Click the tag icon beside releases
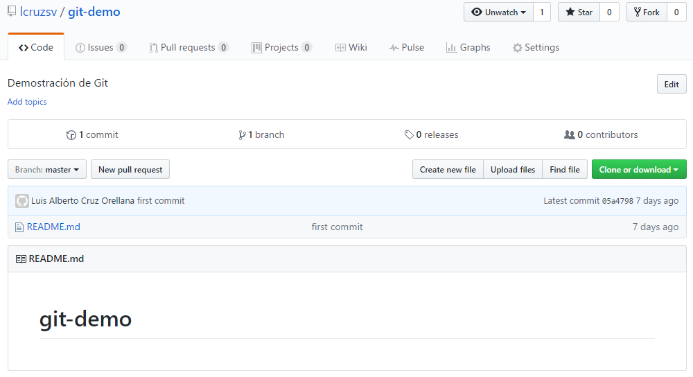This screenshot has height=377, width=693. (409, 135)
